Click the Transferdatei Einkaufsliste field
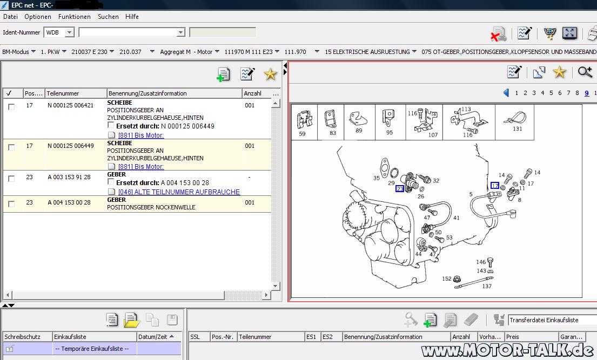Screen dimensions: 597x360 tap(553, 320)
